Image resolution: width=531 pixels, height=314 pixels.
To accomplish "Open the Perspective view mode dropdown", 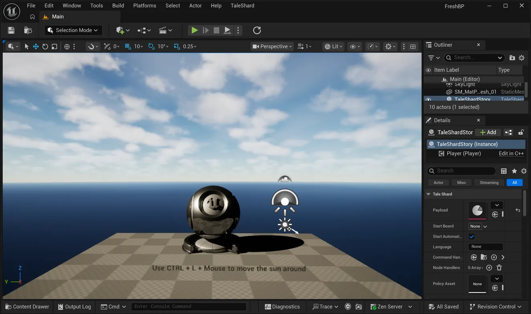I will click(x=272, y=46).
